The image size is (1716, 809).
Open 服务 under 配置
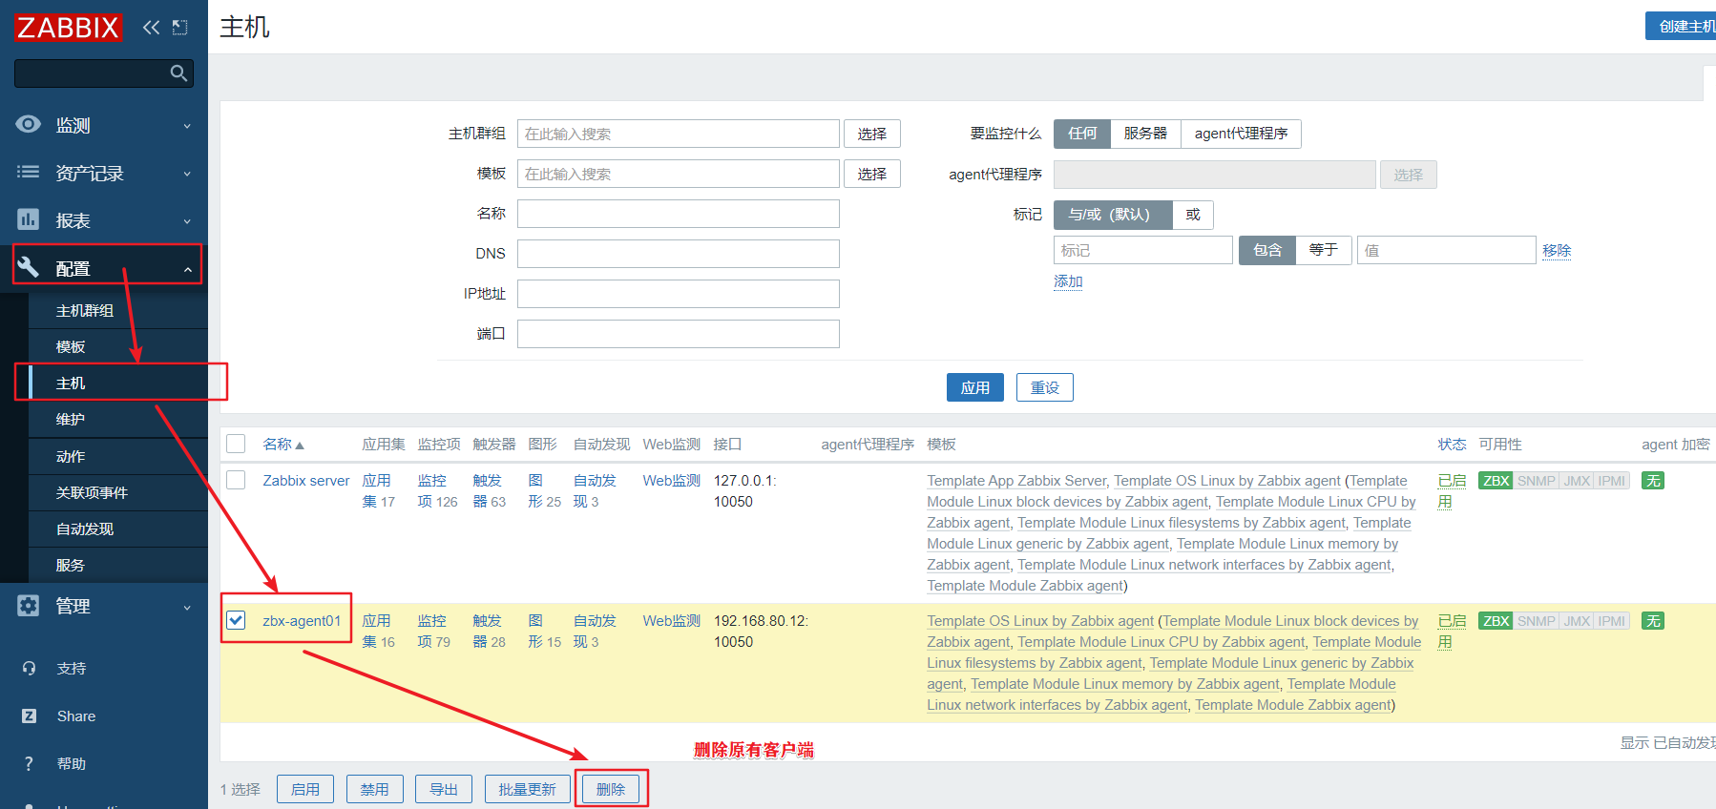(71, 566)
